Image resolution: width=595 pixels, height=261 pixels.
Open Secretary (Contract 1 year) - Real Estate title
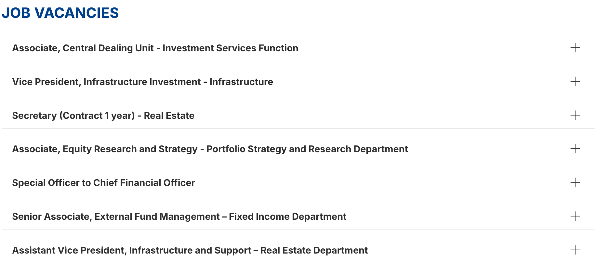(103, 116)
